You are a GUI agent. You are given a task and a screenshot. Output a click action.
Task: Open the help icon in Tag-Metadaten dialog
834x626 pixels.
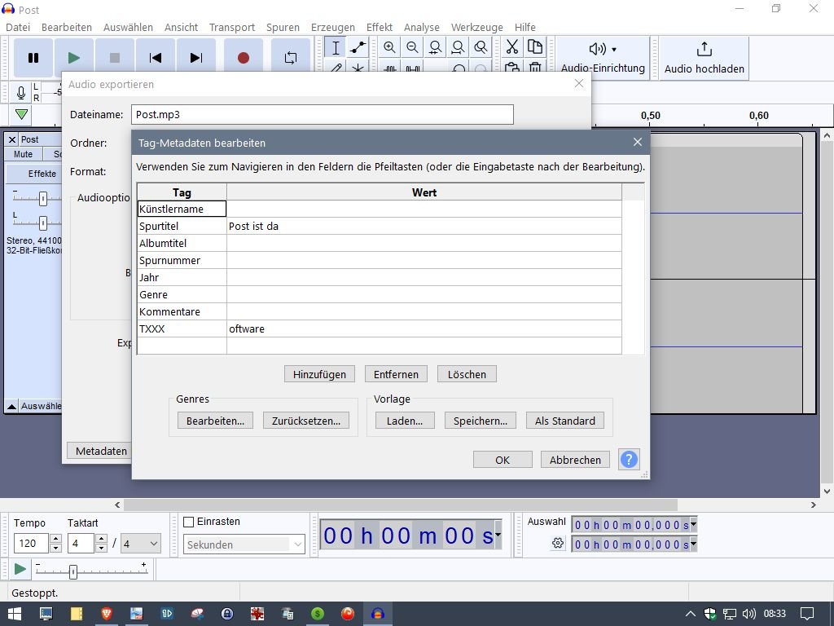tap(629, 460)
